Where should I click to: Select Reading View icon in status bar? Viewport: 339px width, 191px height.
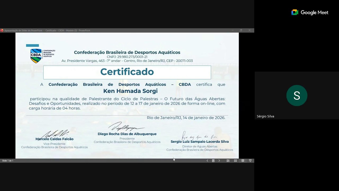243,160
